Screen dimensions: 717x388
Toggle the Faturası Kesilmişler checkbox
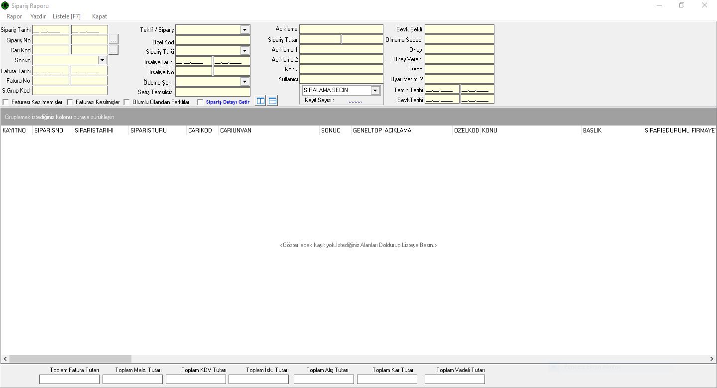(x=70, y=102)
